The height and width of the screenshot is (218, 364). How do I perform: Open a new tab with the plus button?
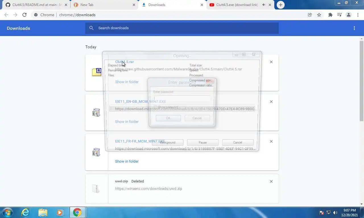pyautogui.click(x=280, y=5)
